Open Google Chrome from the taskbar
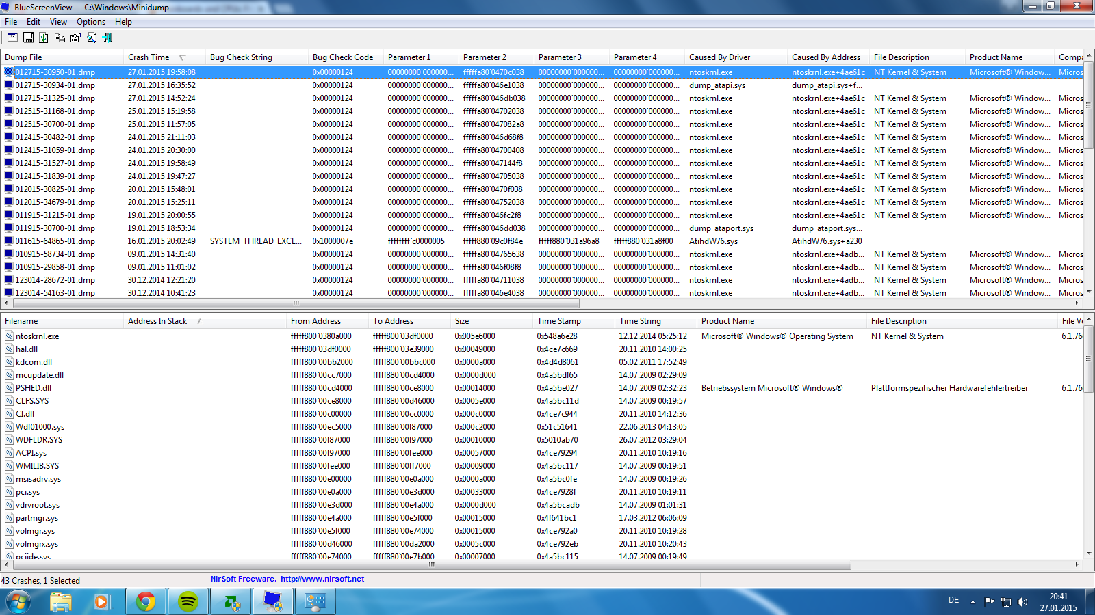1095x615 pixels. click(145, 602)
